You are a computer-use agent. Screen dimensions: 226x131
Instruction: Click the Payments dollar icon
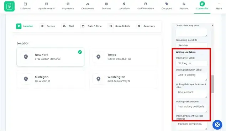68,4
